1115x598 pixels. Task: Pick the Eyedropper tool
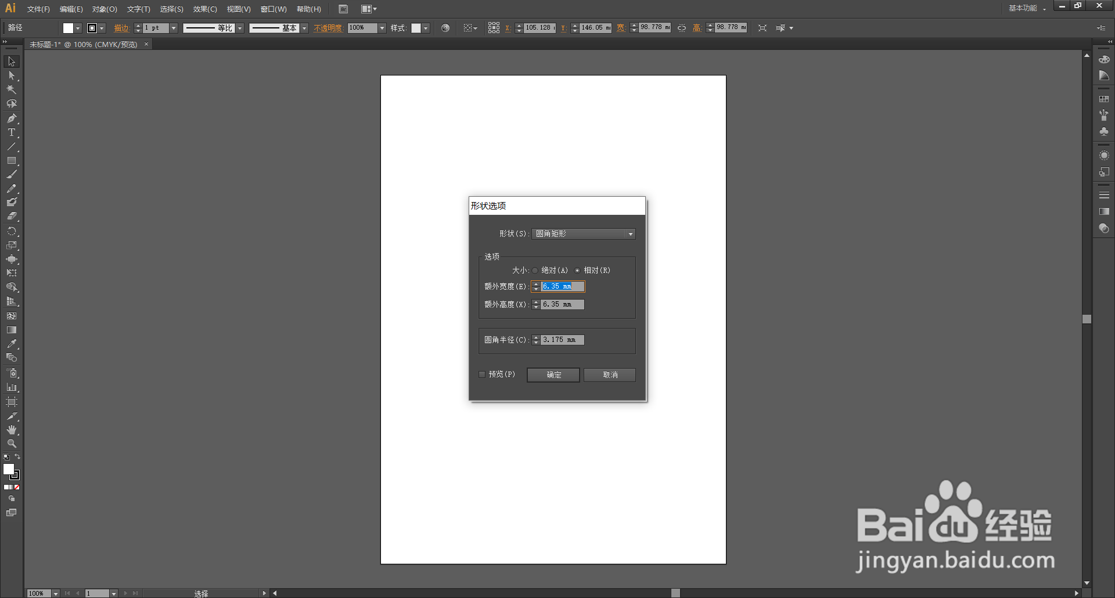coord(12,344)
